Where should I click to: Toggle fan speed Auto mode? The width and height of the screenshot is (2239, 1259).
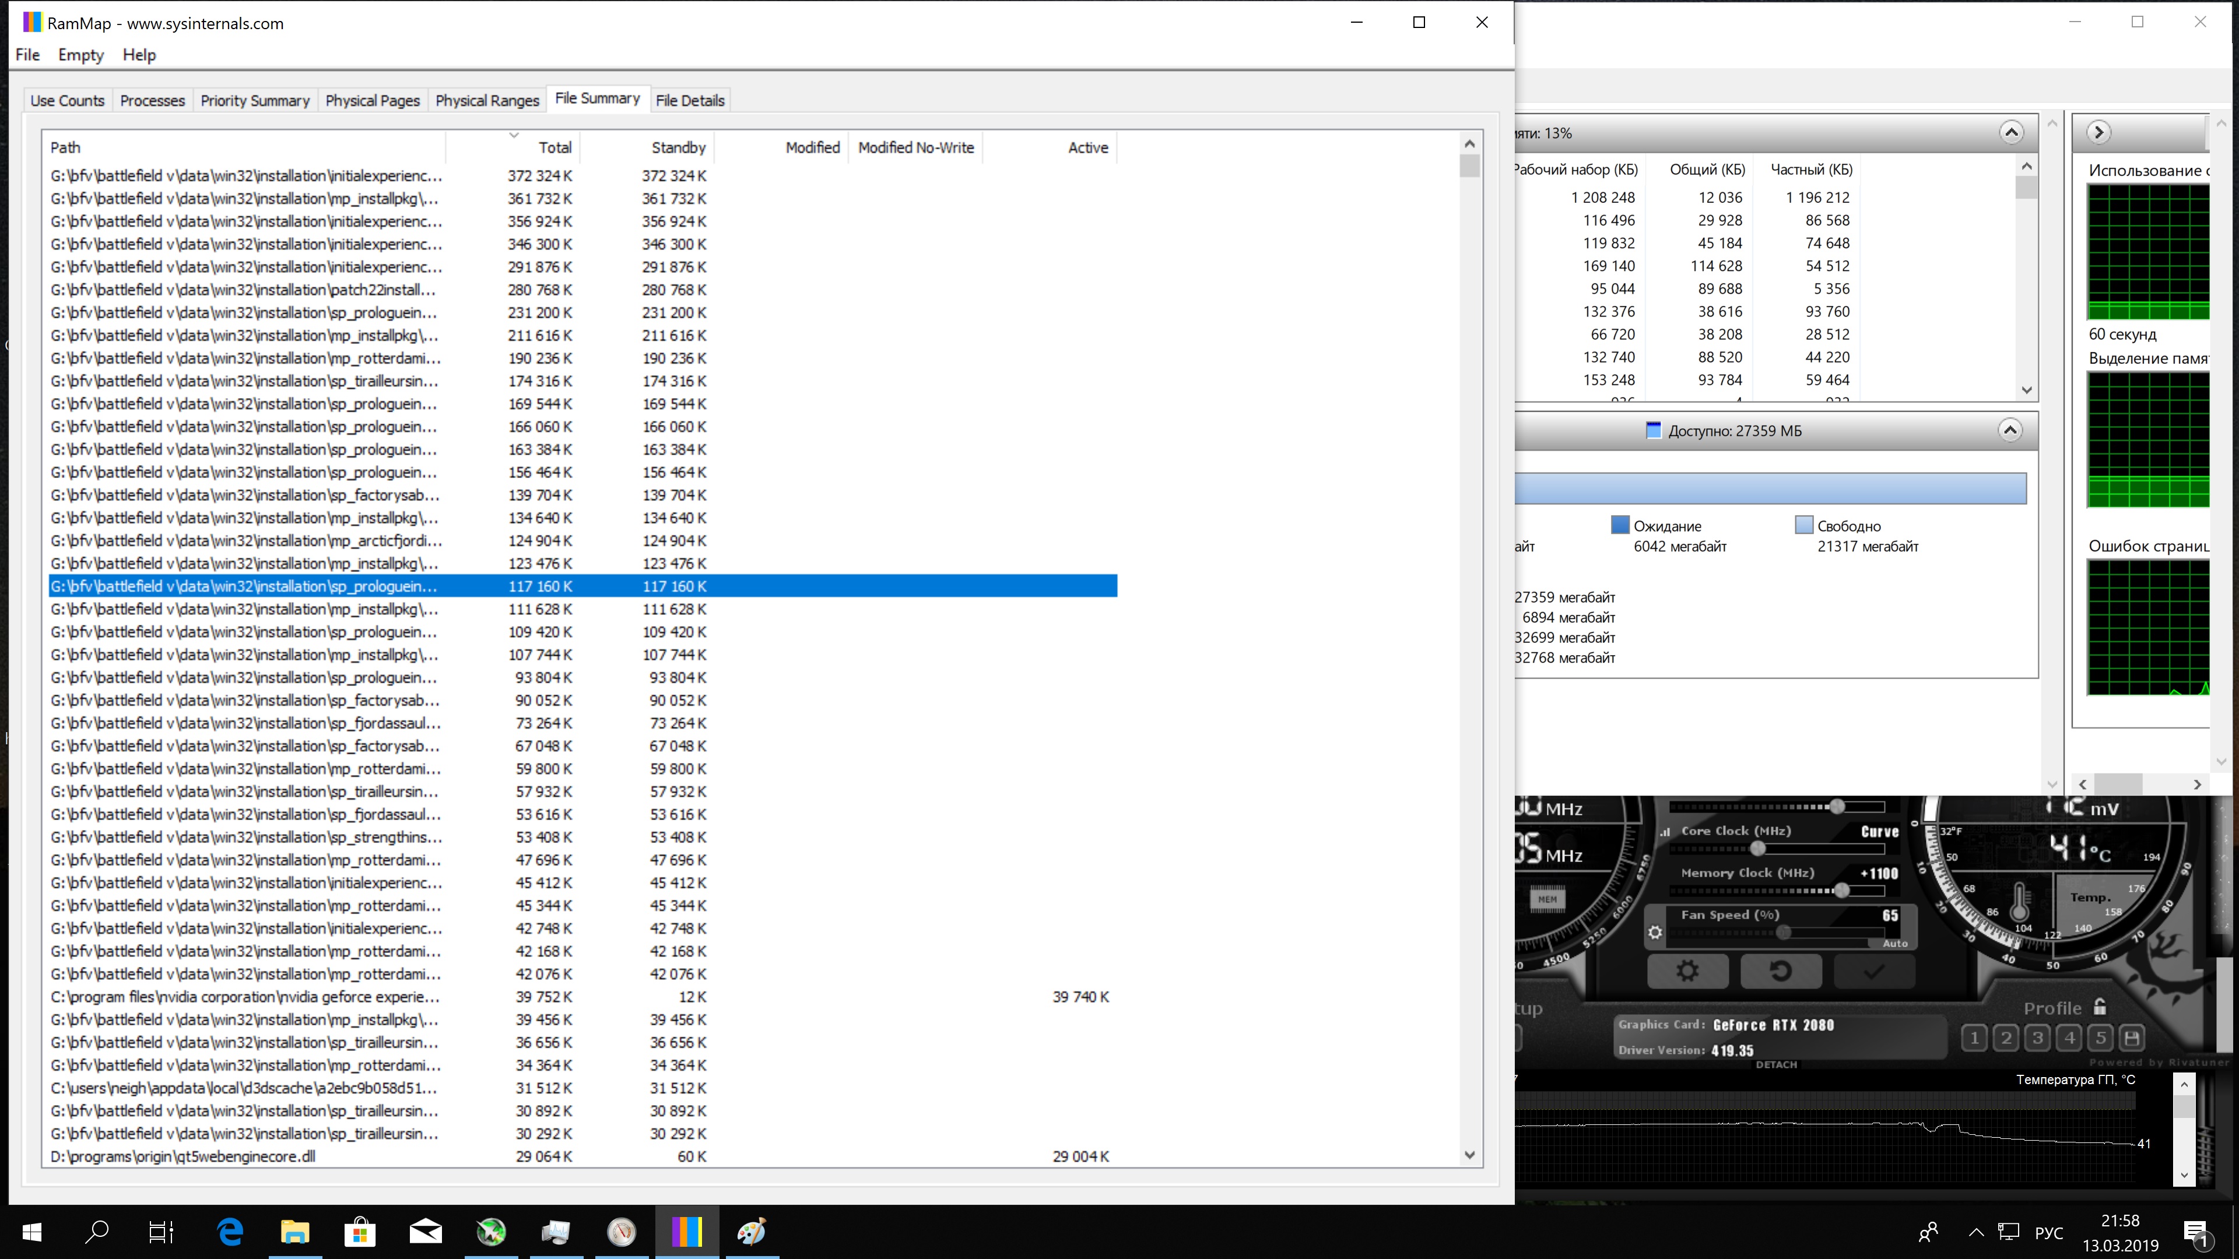1895,943
